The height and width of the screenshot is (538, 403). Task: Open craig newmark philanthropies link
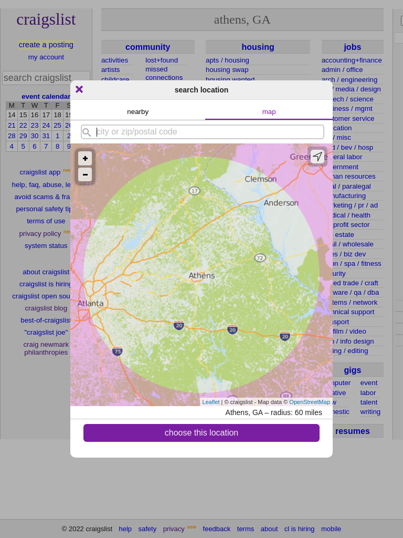coord(46,348)
